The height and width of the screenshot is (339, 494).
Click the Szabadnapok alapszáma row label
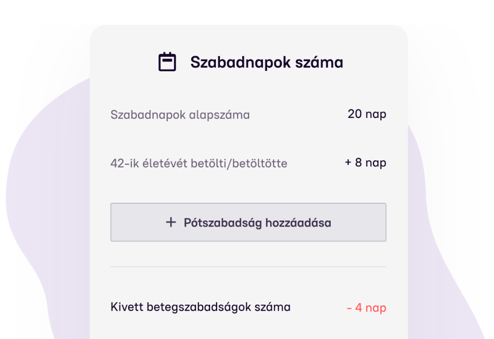pos(180,115)
